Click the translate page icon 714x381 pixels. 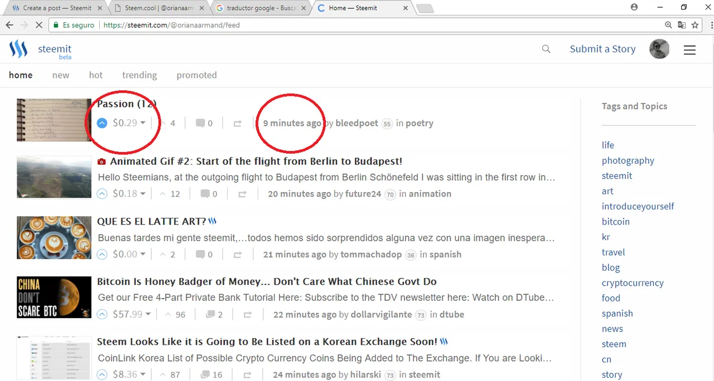click(x=682, y=25)
